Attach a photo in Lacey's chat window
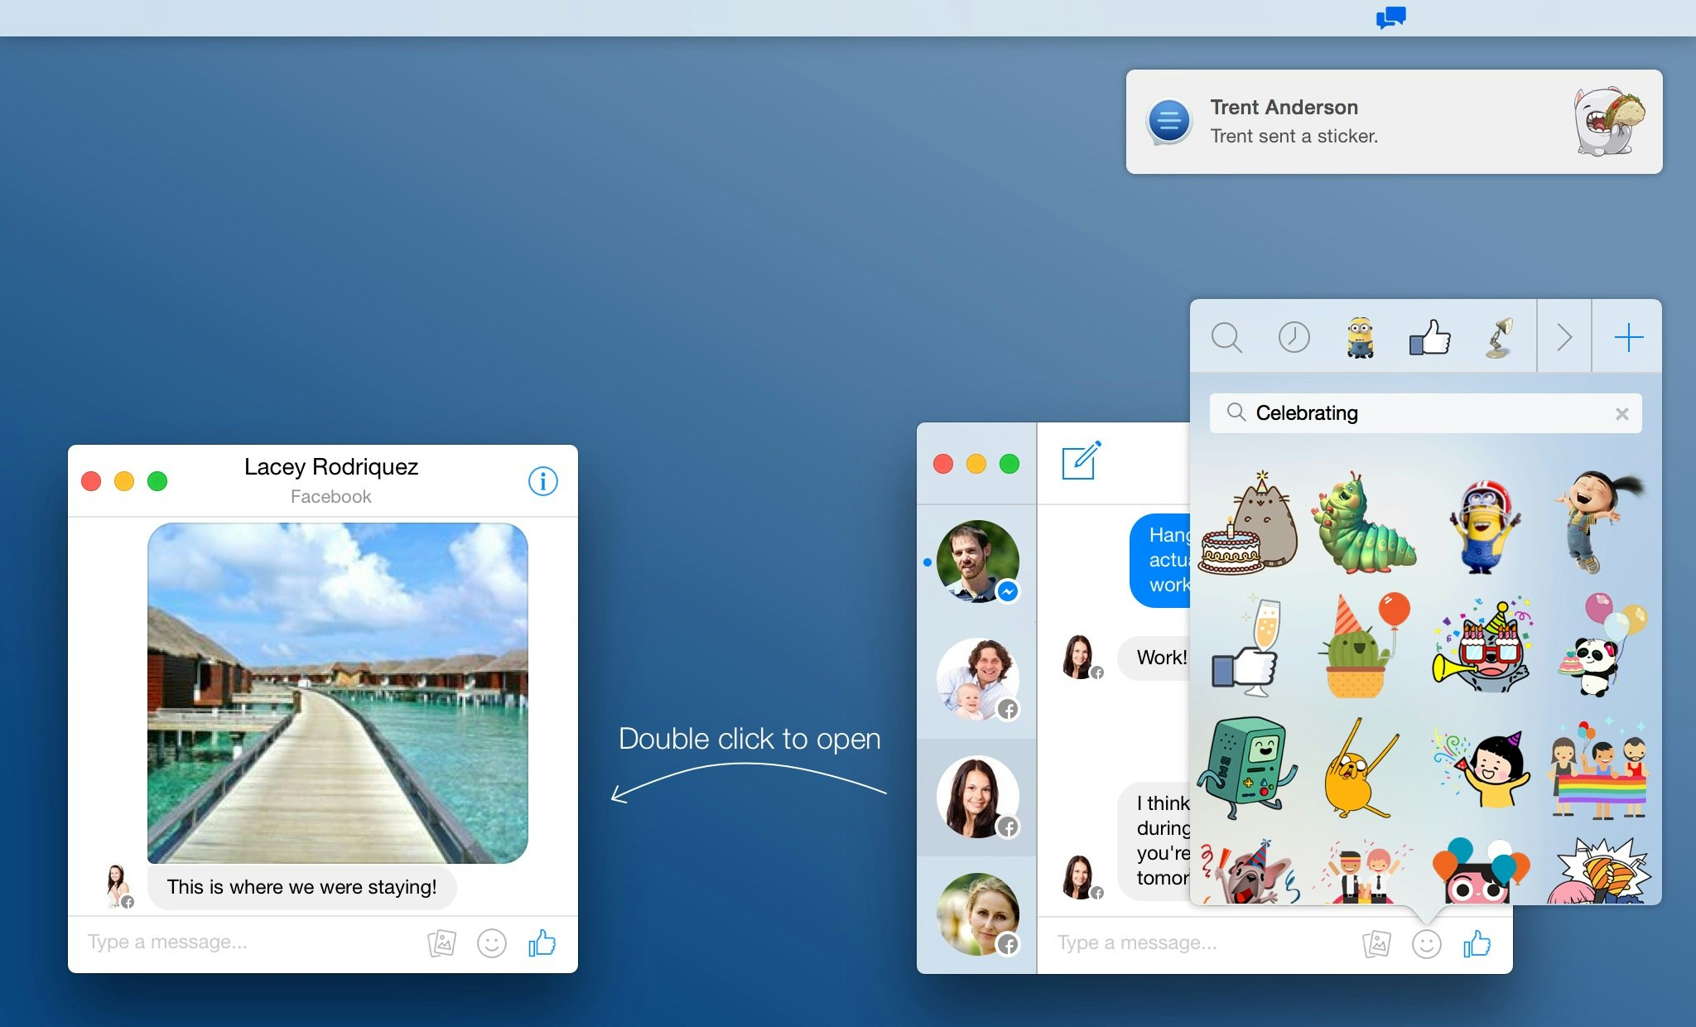1696x1027 pixels. (x=441, y=943)
